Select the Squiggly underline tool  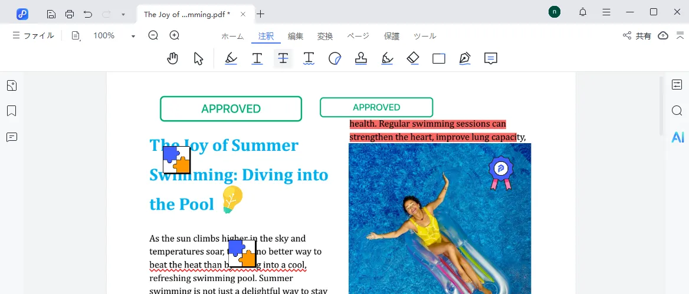click(309, 58)
